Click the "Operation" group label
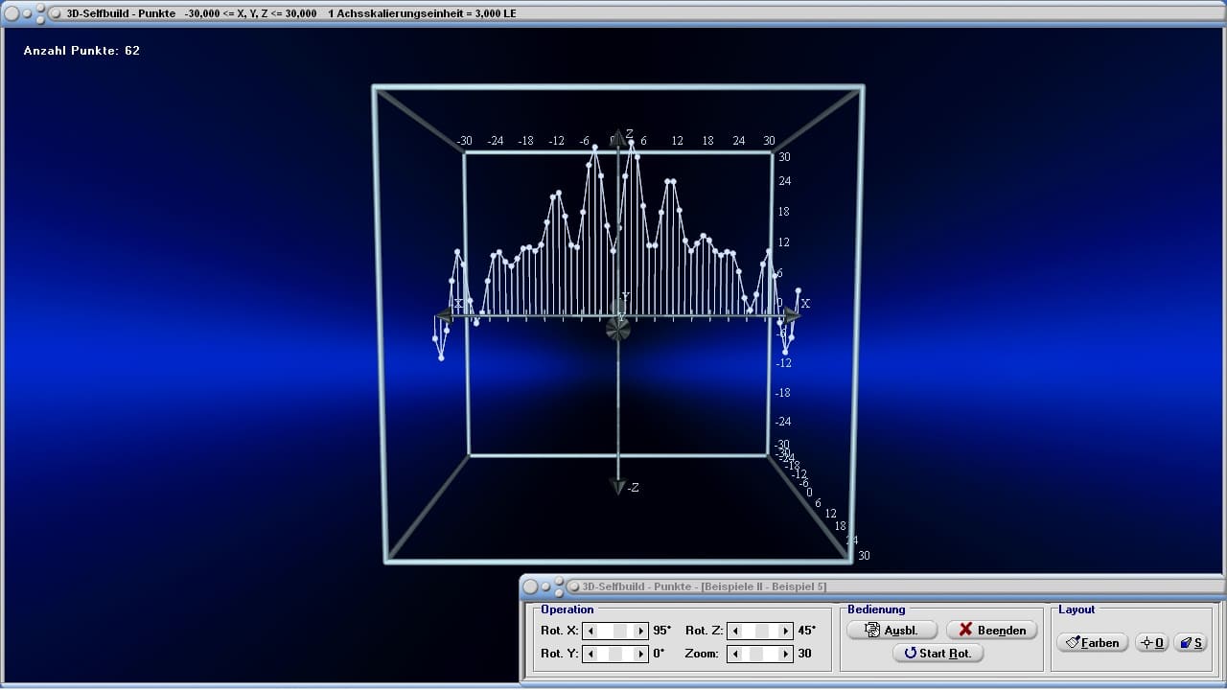1227x690 pixels. (x=567, y=609)
